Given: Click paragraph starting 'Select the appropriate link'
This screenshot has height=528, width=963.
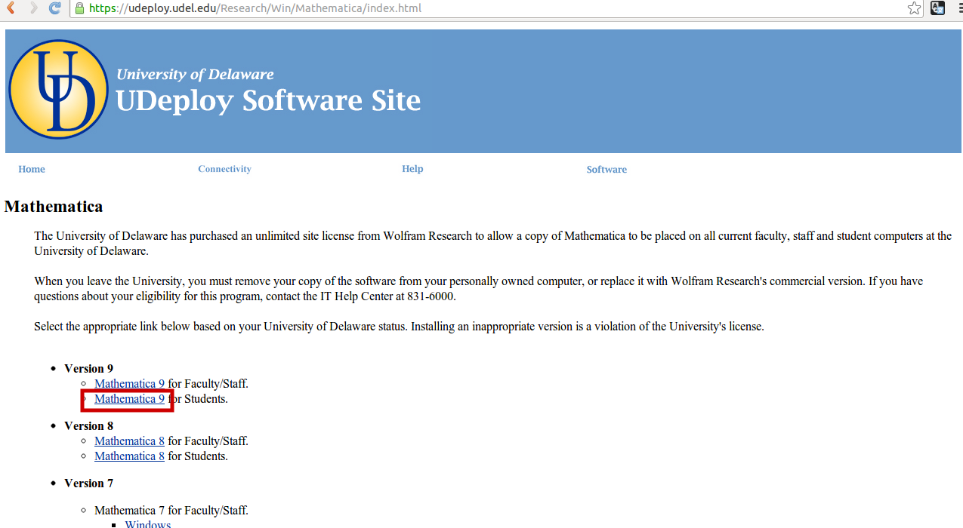Looking at the screenshot, I should 399,327.
